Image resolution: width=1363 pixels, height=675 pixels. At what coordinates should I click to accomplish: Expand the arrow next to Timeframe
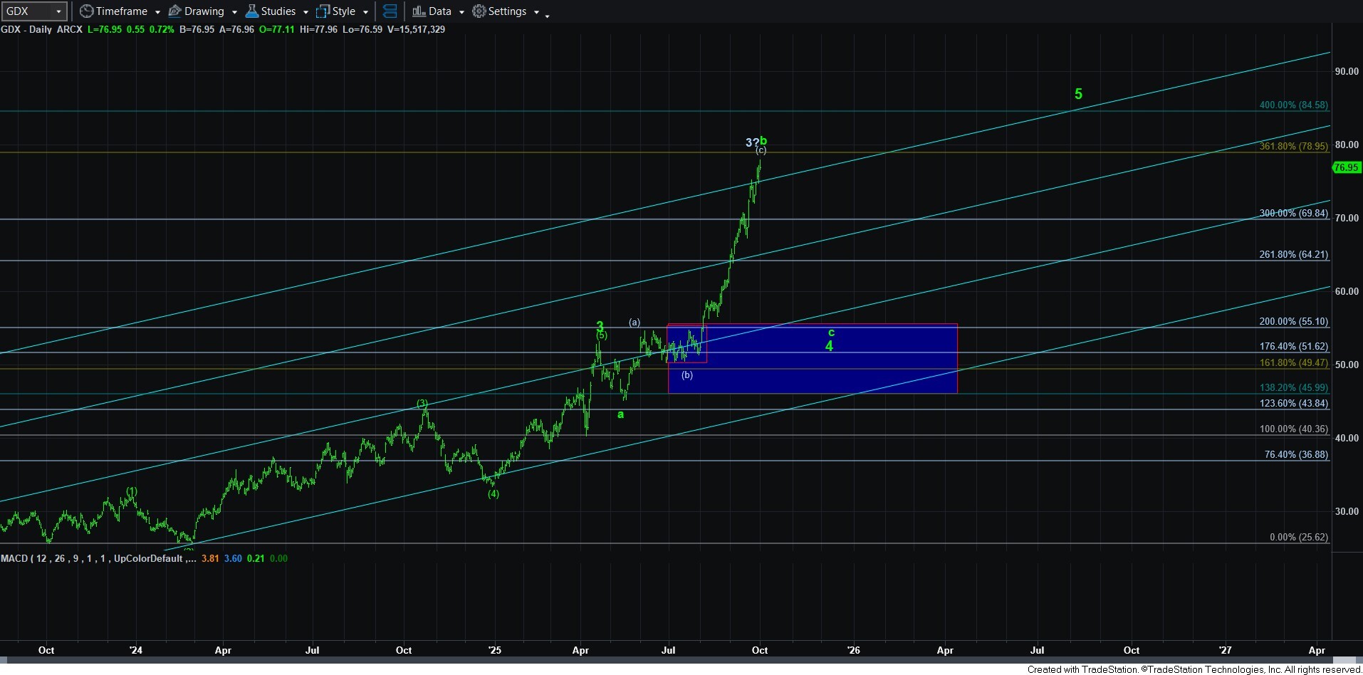[157, 12]
